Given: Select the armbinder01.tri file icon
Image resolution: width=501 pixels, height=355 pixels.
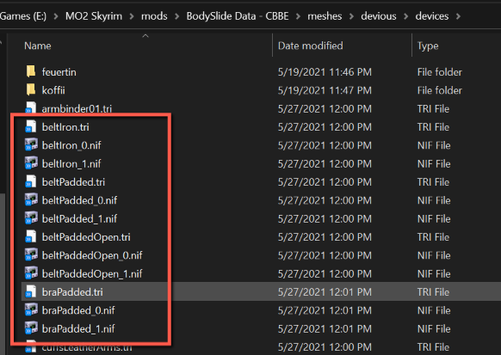Looking at the screenshot, I should pyautogui.click(x=31, y=108).
